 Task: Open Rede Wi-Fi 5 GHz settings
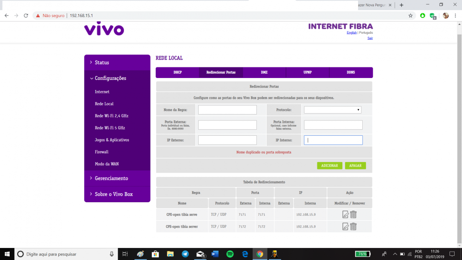pos(109,128)
